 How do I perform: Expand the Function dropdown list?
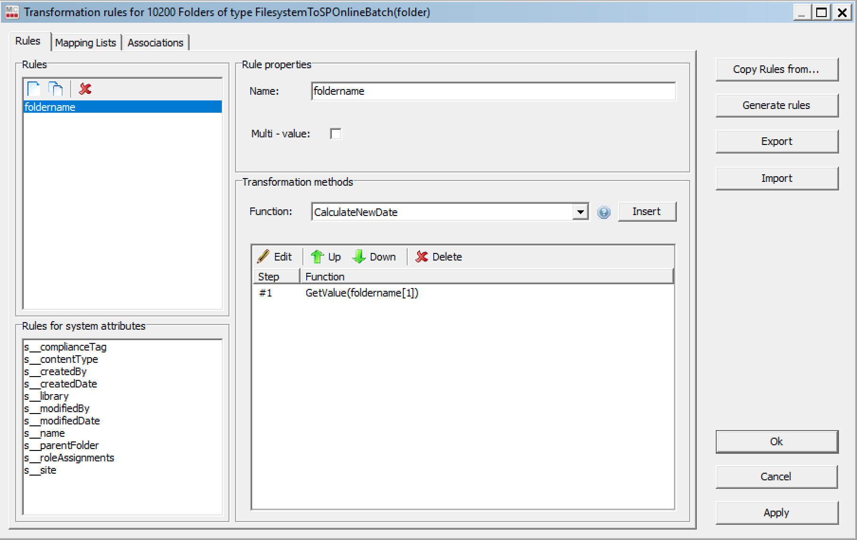580,212
